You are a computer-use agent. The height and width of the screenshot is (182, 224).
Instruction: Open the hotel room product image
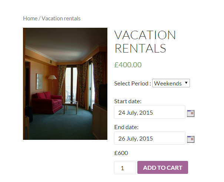(x=65, y=84)
